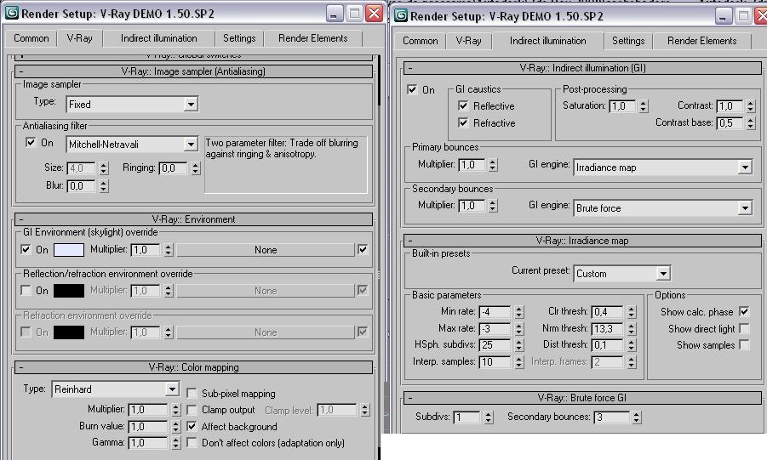Viewport: 767px width, 460px height.
Task: Open Render Elements tab in left window
Action: click(313, 38)
